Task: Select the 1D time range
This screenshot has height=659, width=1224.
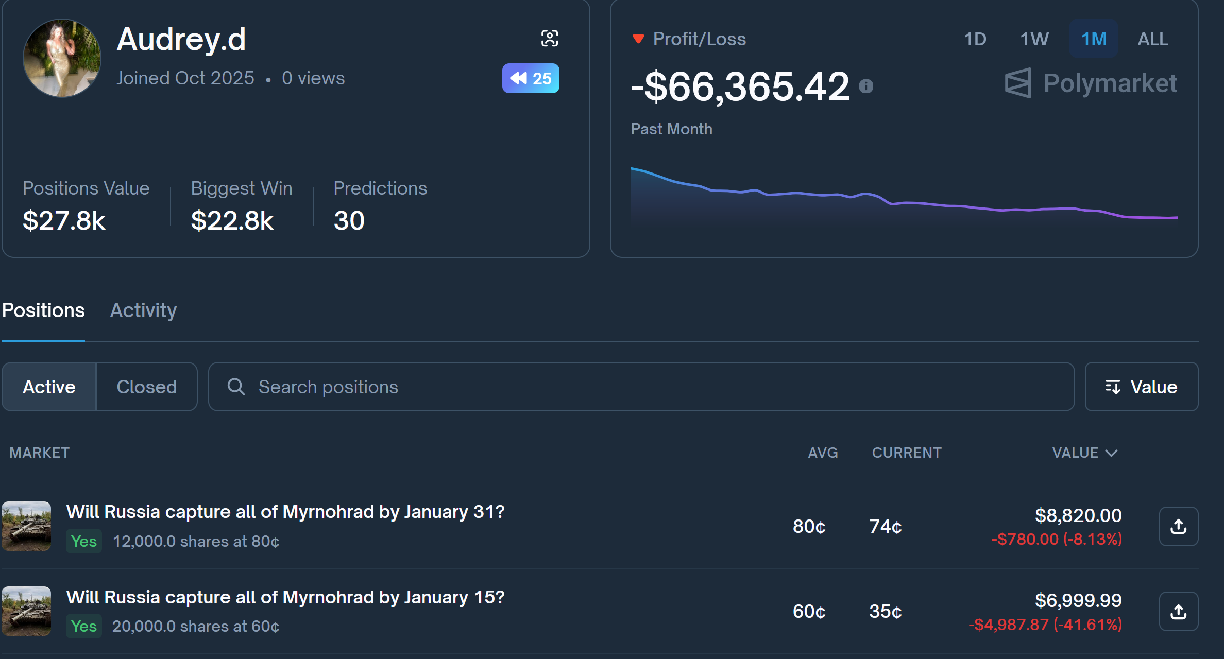Action: 975,39
